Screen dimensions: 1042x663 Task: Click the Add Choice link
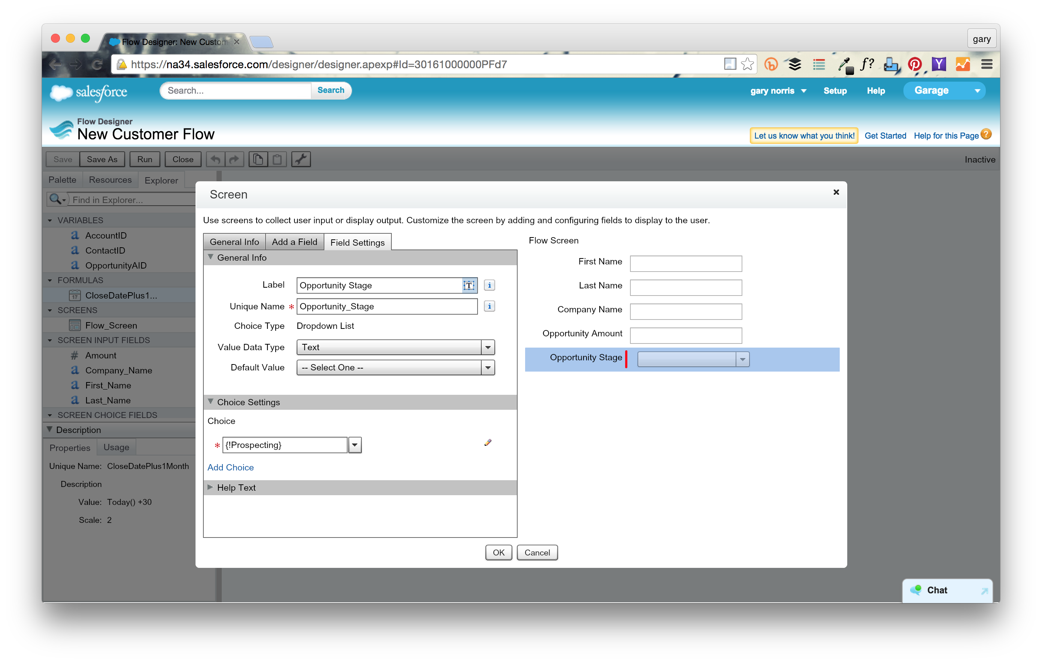tap(230, 467)
